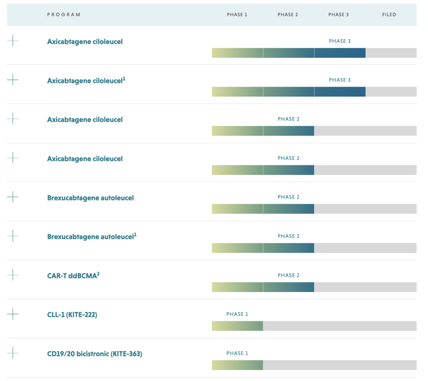428x381 pixels.
Task: Click Phase 1 label above CD19/20 bicistronic bar
Action: (x=237, y=353)
